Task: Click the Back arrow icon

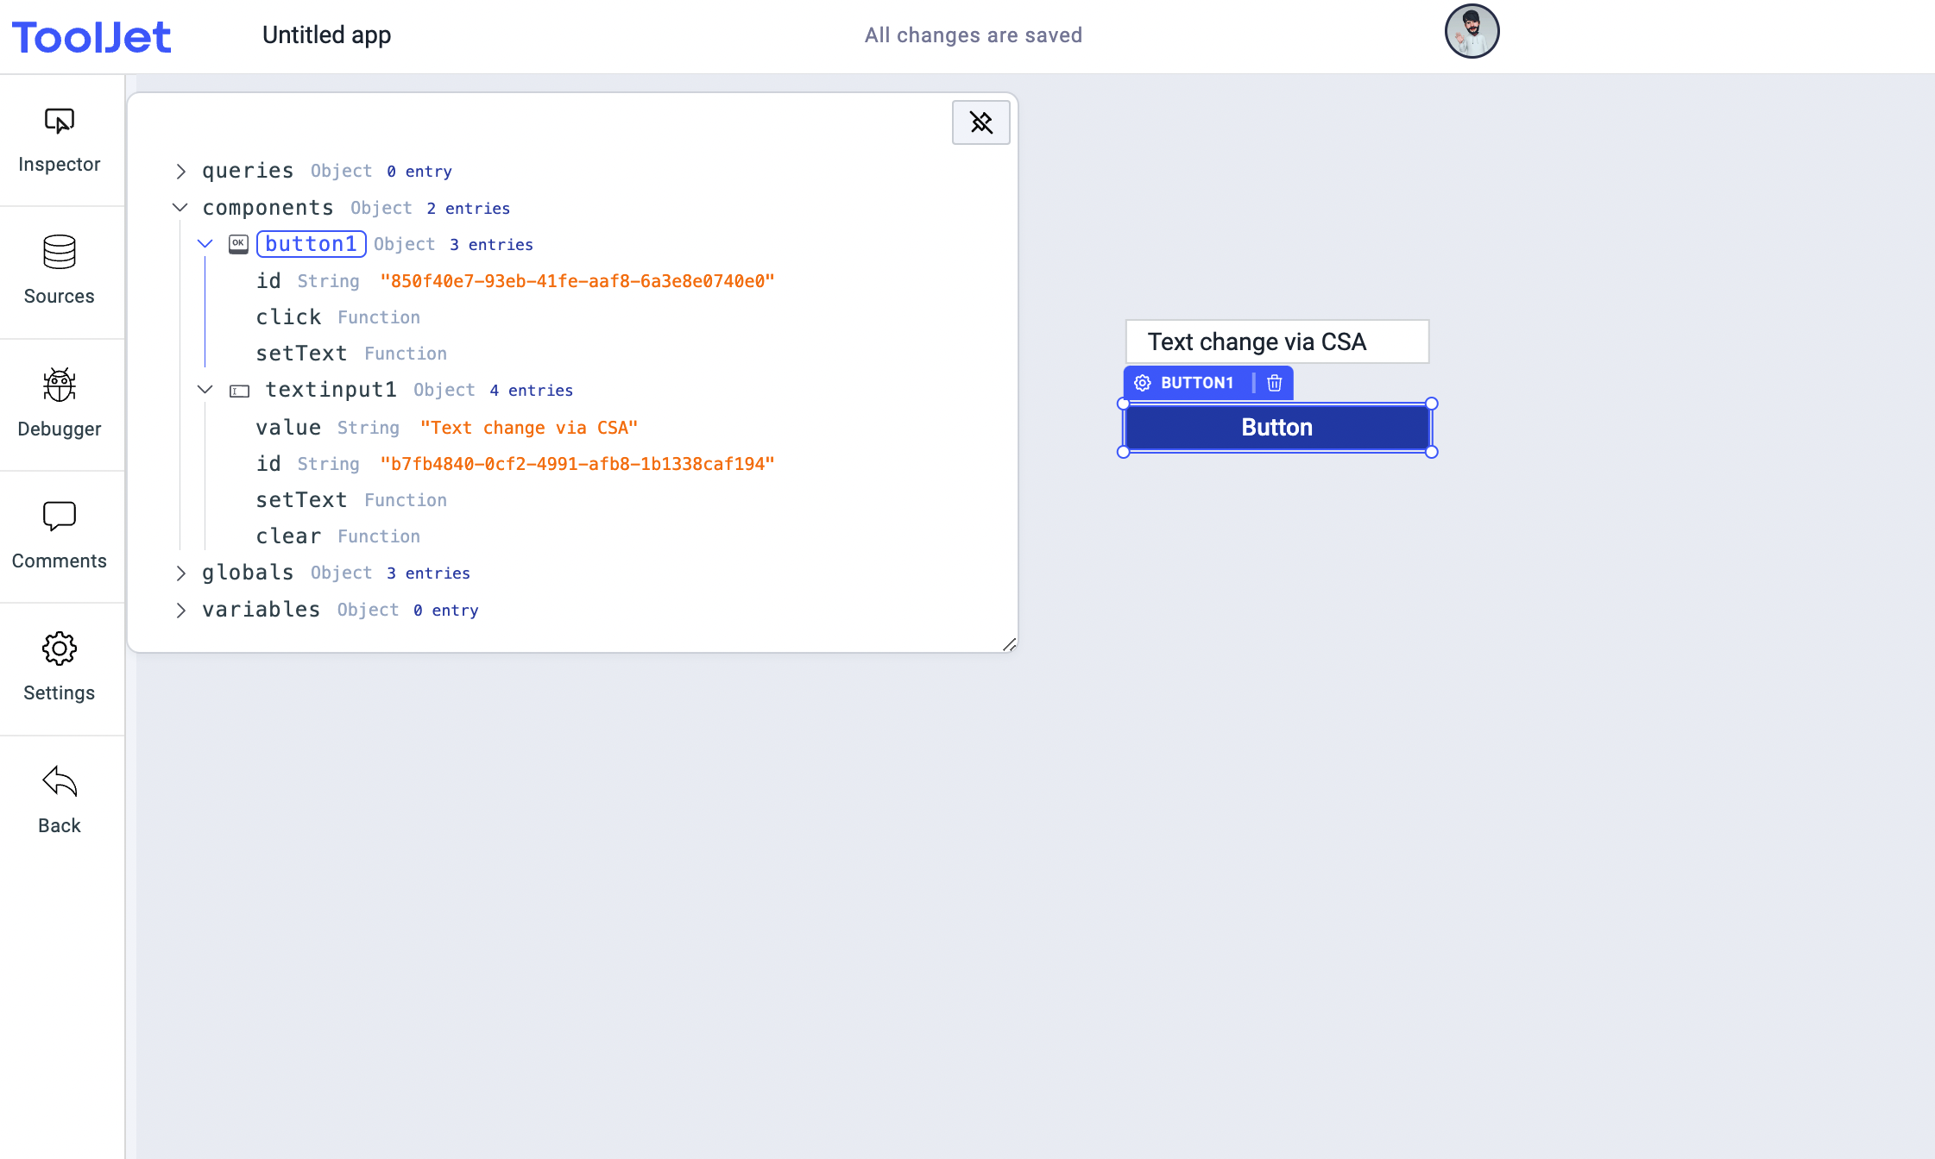Action: pyautogui.click(x=59, y=781)
